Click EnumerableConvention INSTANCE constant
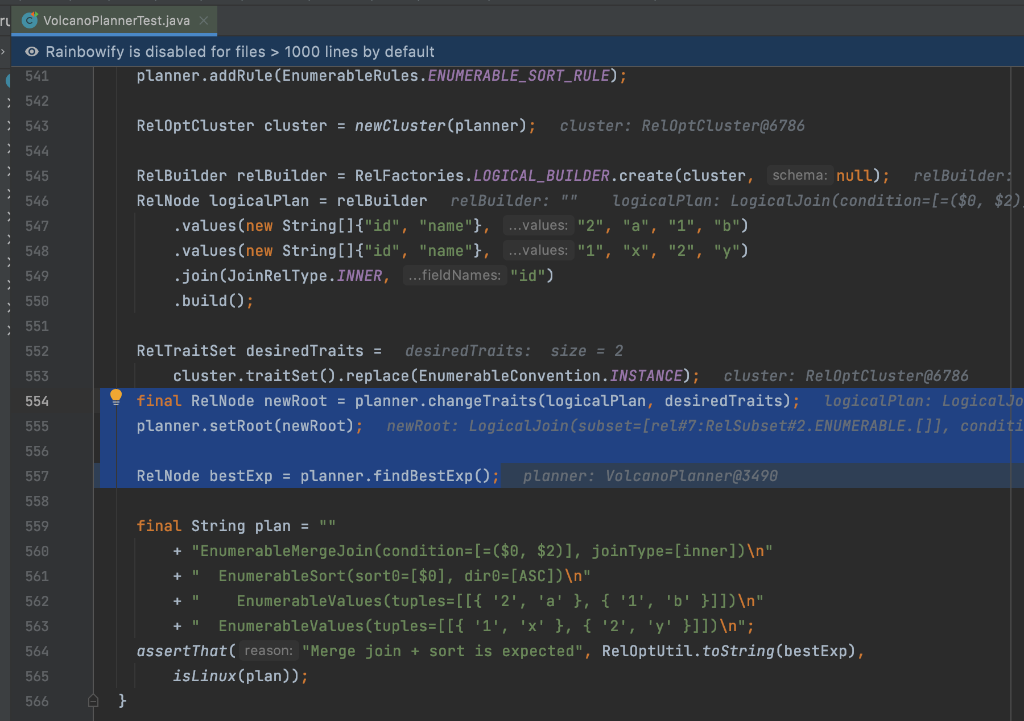 646,376
